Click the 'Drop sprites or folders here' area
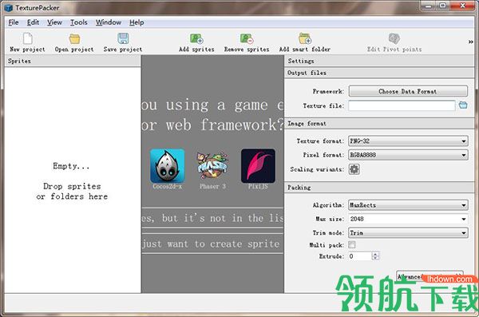 (x=72, y=191)
